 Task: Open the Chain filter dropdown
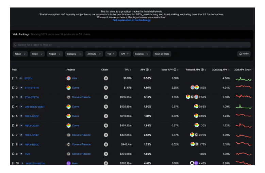[x=37, y=54]
